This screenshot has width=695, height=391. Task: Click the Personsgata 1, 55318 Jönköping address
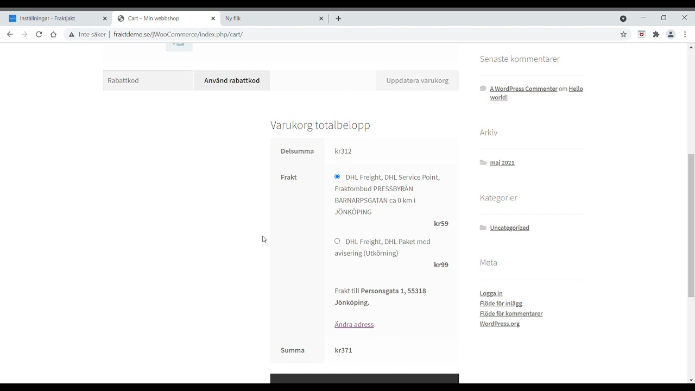[x=380, y=297]
